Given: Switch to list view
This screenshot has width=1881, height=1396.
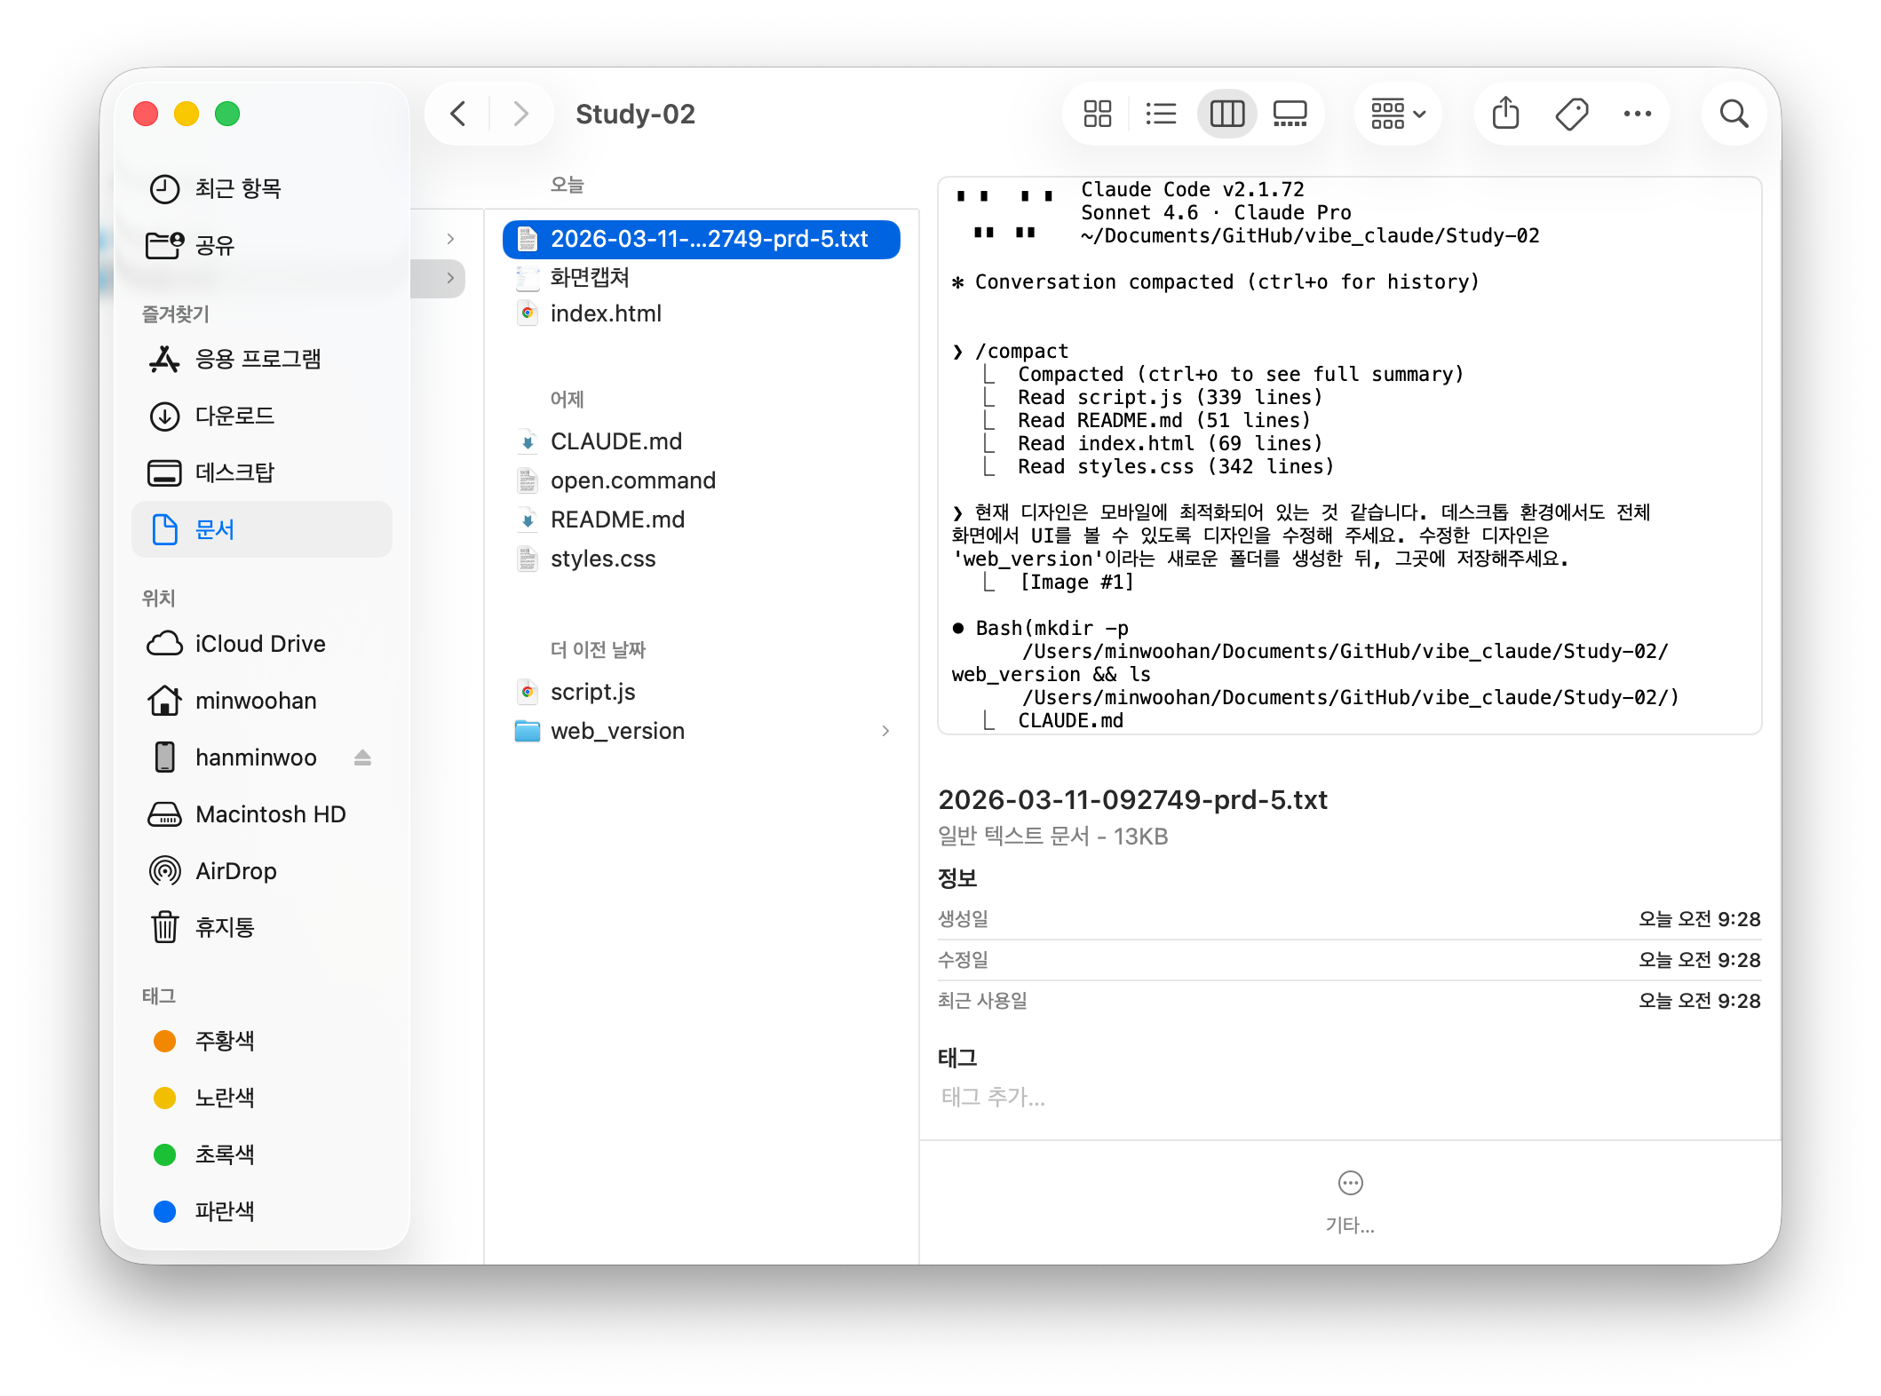Looking at the screenshot, I should [1161, 114].
